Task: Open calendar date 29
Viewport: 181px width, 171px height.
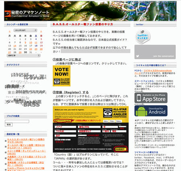Action: pyautogui.click(x=20, y=52)
